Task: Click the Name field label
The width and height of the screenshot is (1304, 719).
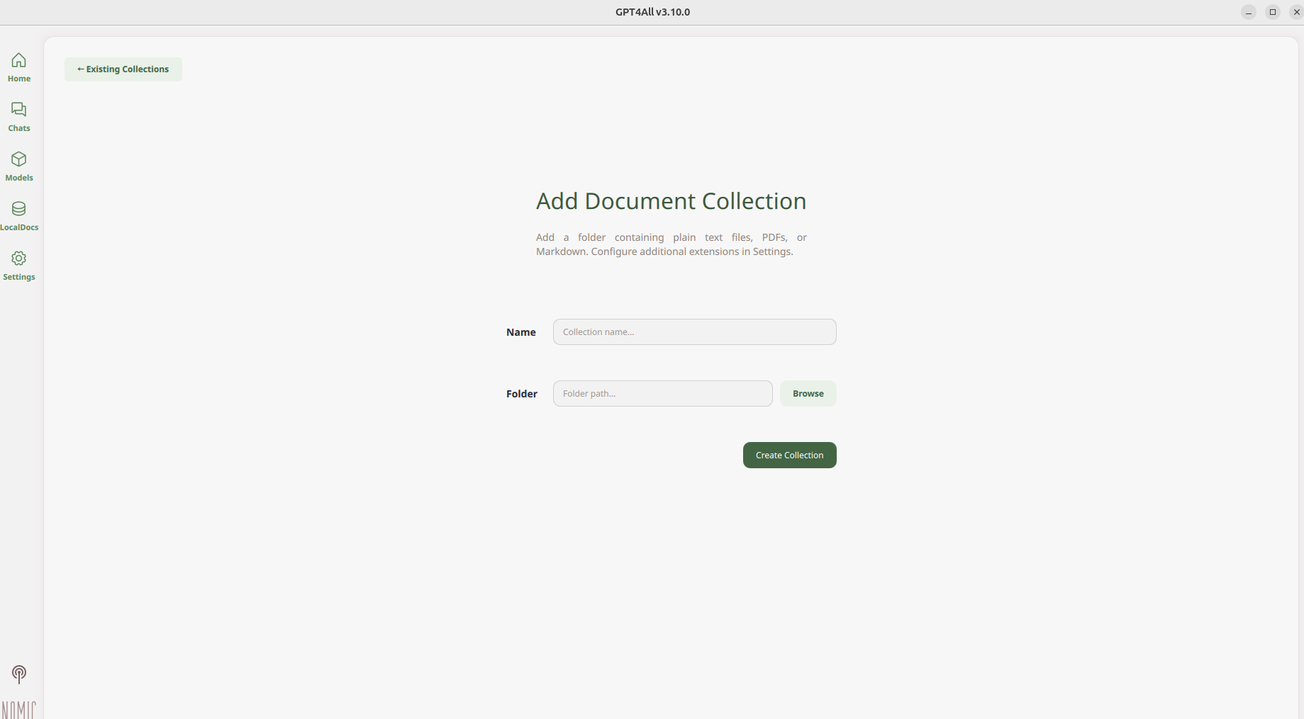Action: 520,332
